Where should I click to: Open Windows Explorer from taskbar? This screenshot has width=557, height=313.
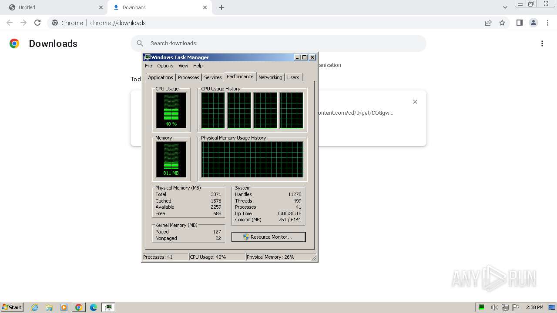[49, 307]
